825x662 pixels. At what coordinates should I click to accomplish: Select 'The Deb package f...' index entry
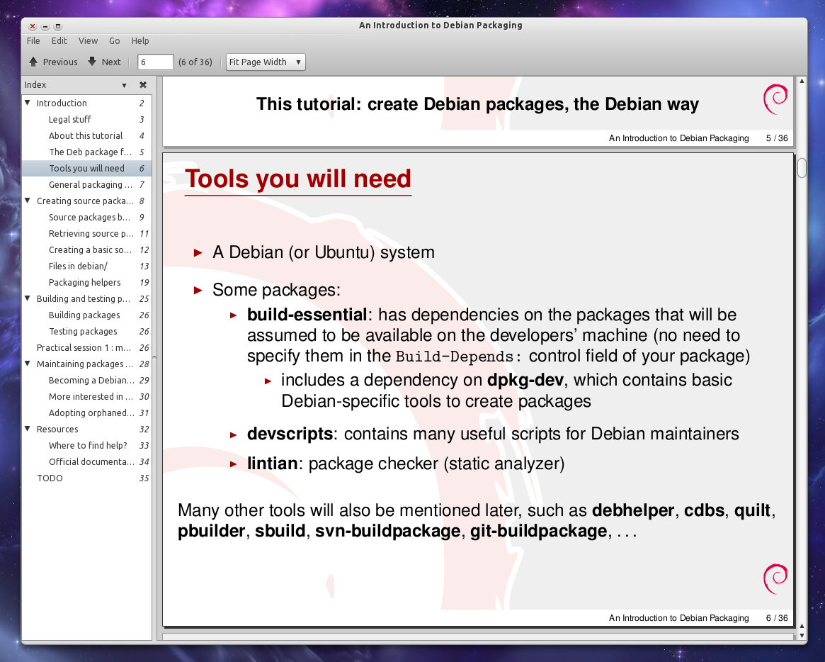[87, 152]
